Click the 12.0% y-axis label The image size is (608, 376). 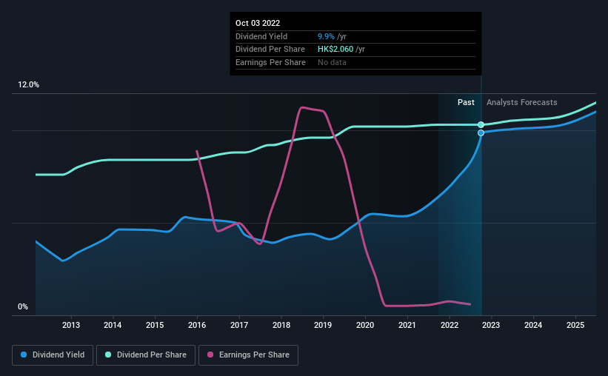[x=28, y=85]
